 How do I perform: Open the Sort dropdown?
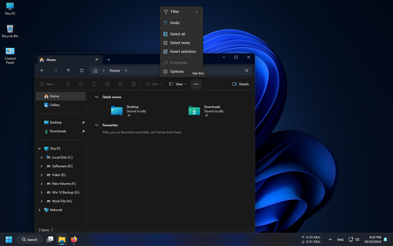[x=153, y=84]
